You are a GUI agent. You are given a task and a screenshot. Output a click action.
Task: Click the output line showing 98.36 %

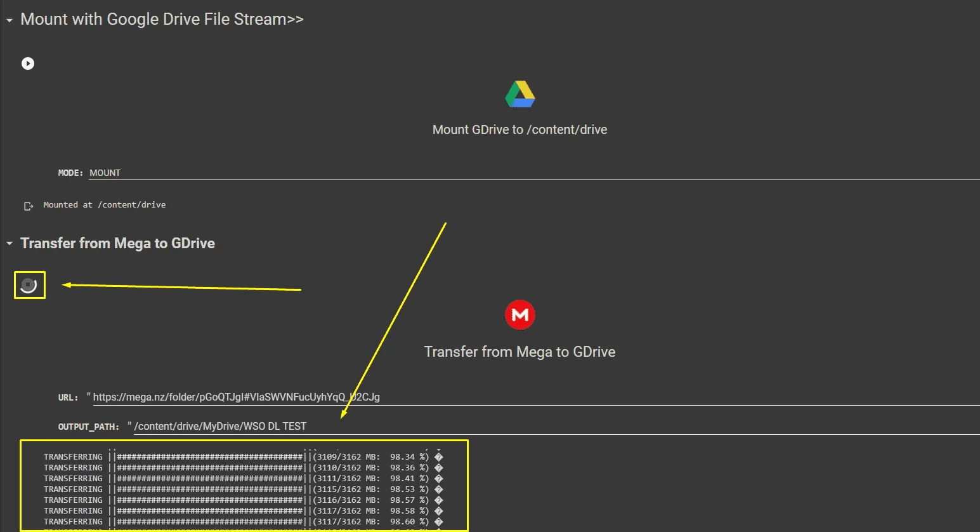tap(244, 468)
